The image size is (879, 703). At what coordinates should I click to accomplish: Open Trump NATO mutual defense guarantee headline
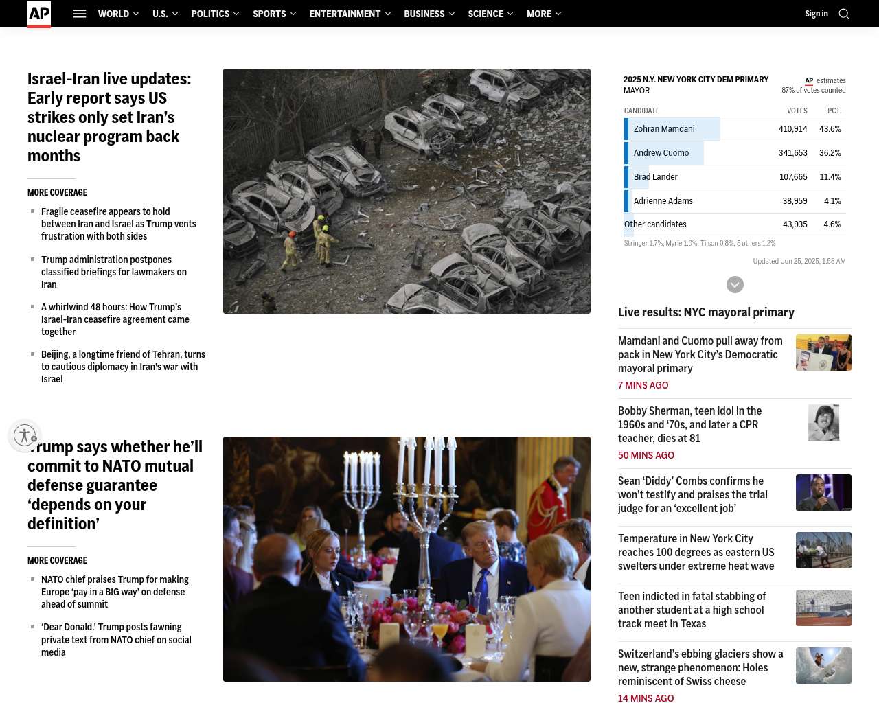115,485
